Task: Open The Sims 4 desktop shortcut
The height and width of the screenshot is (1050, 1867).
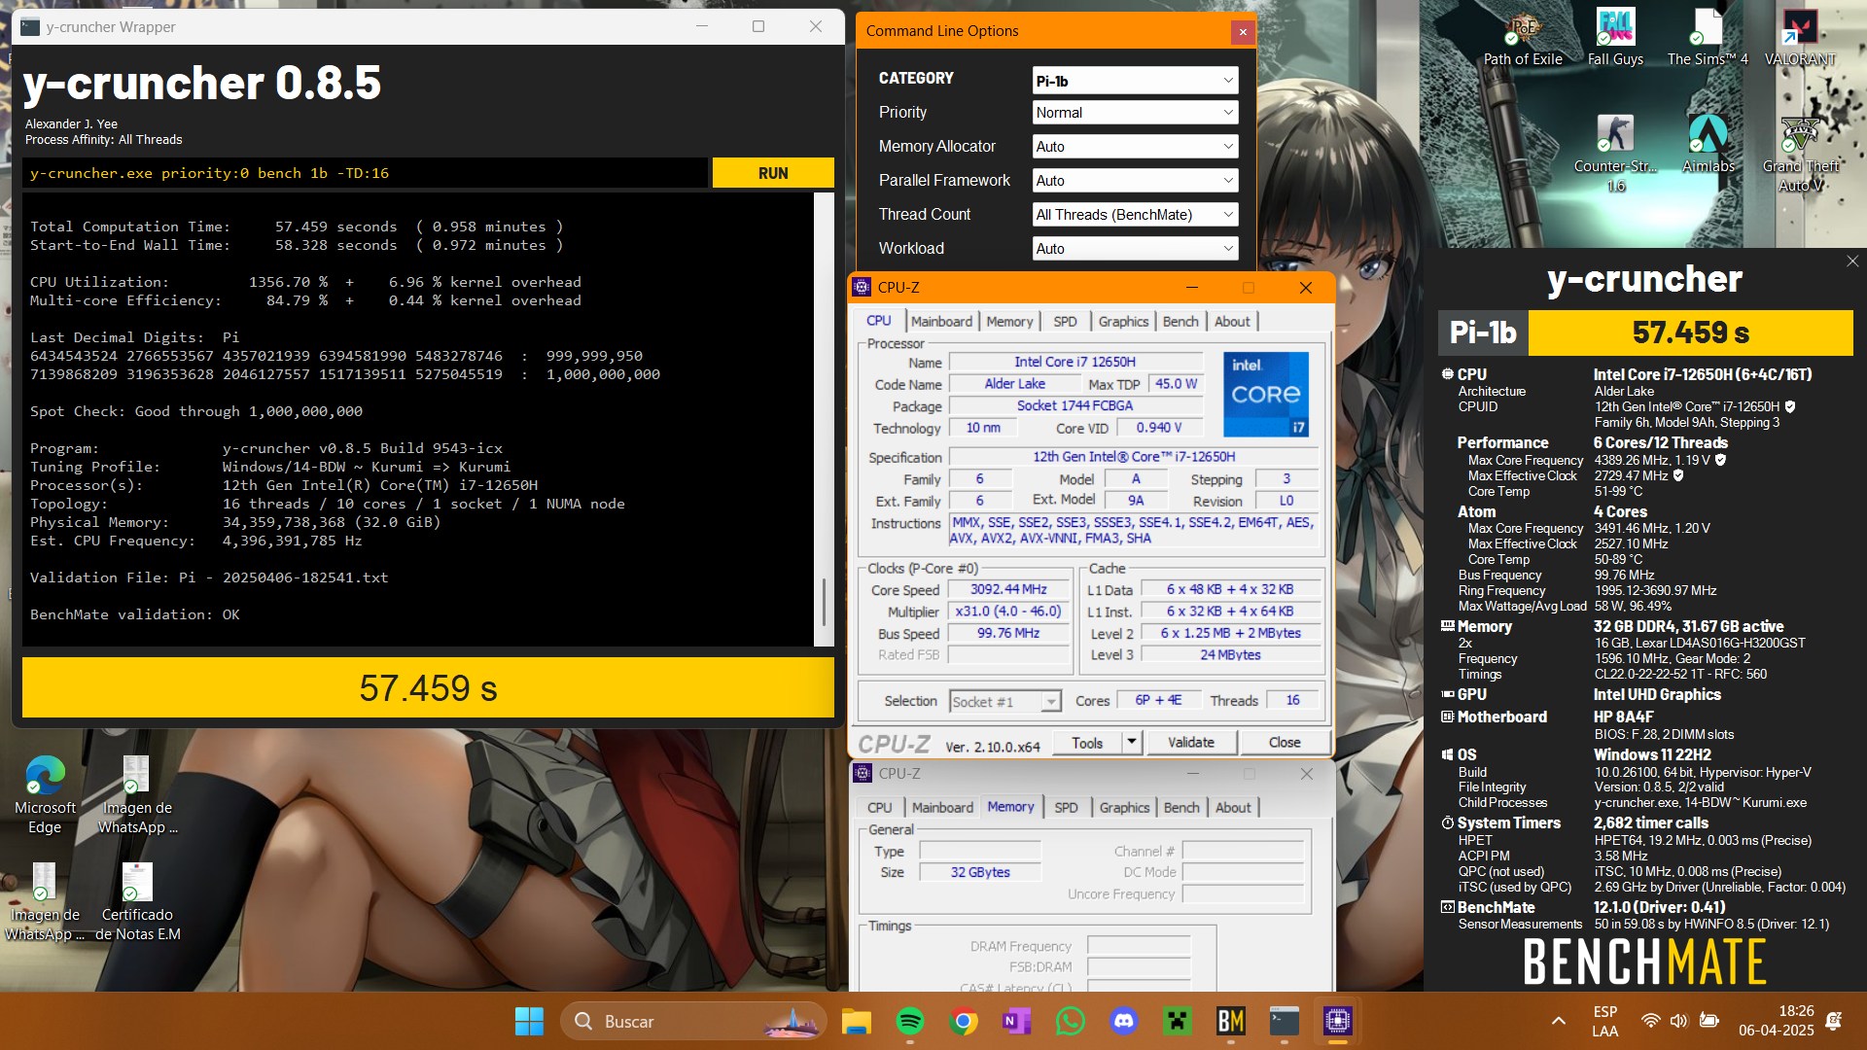Action: point(1708,37)
